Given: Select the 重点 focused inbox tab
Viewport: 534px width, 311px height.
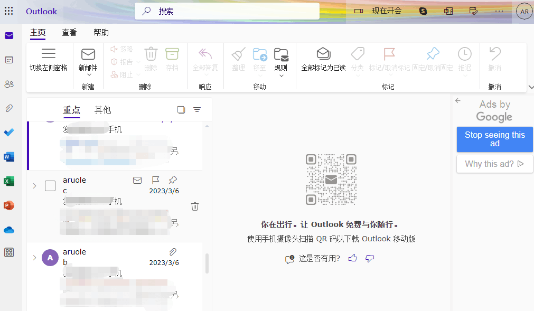Looking at the screenshot, I should pos(71,110).
